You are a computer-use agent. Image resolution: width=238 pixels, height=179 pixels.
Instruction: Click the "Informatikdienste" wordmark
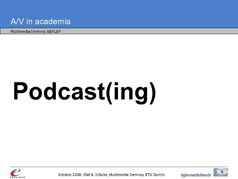[x=196, y=175]
